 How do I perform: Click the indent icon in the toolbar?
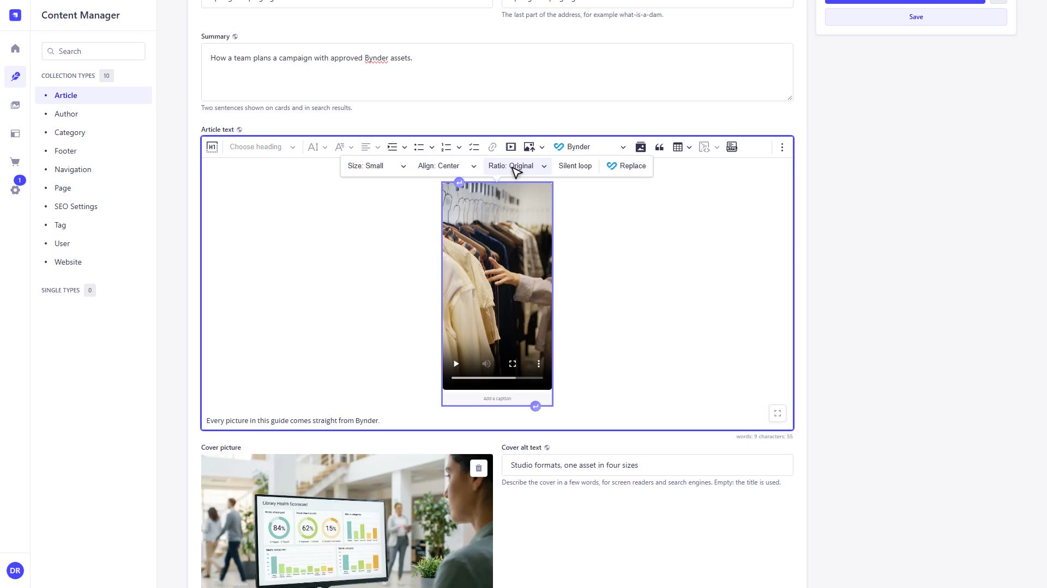coord(392,147)
